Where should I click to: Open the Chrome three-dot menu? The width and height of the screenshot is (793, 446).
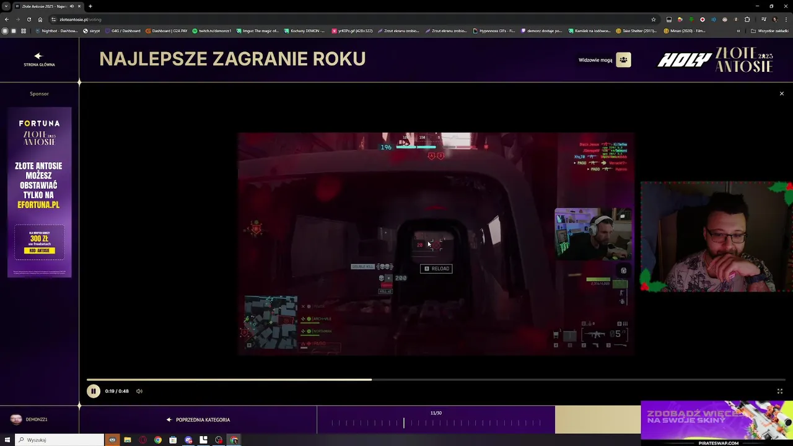click(786, 19)
